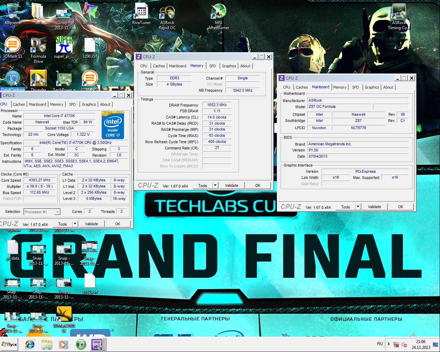Select the super_pi desktop icon
Image resolution: width=440 pixels, height=352 pixels.
(x=64, y=47)
